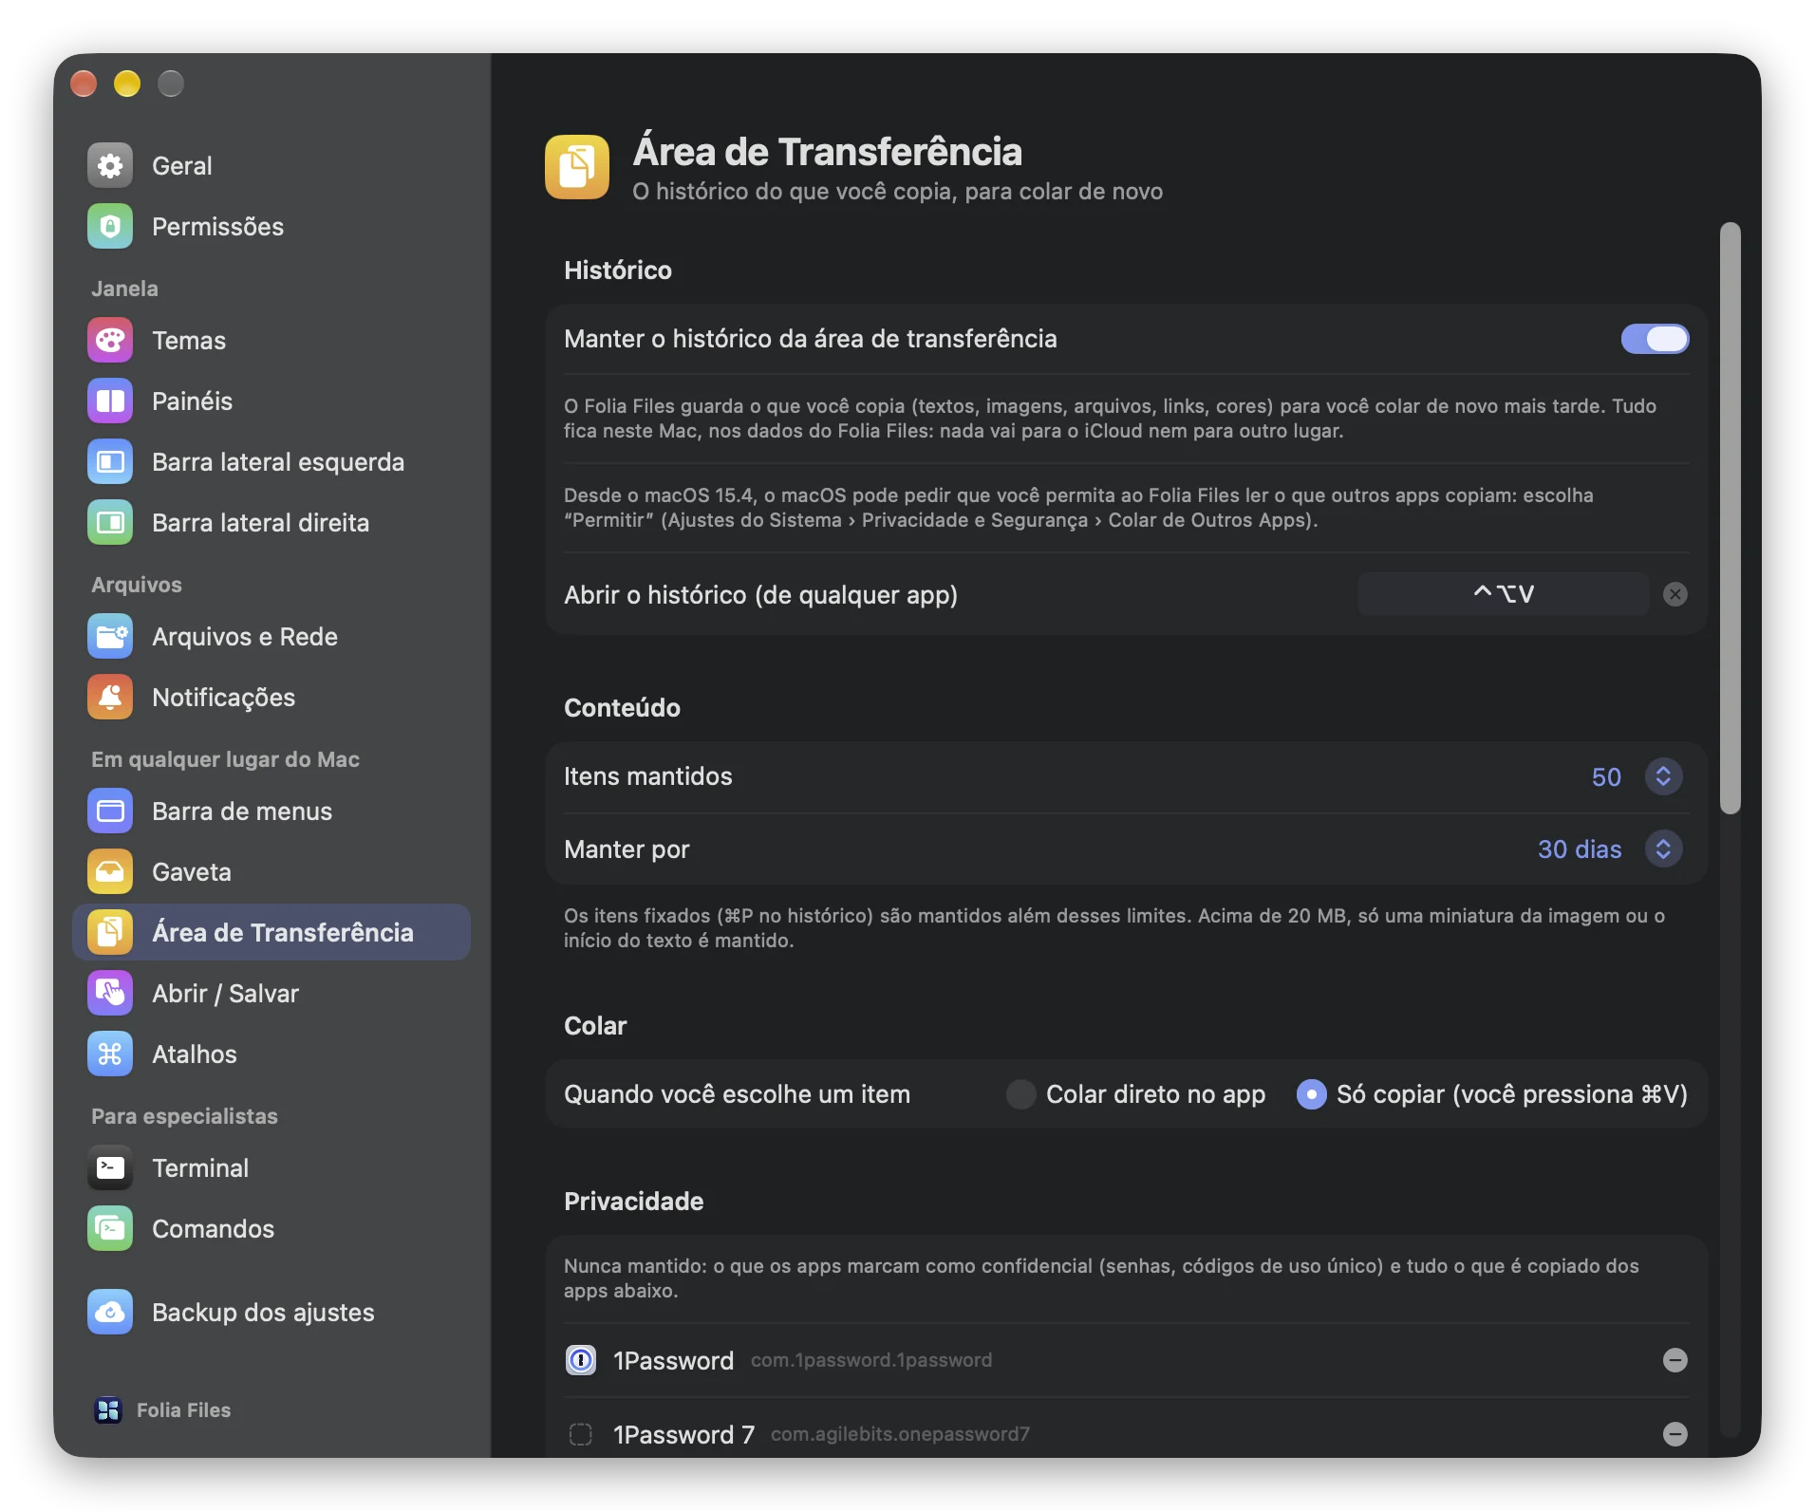Click the 1Password 7 placeholder app icon
The width and height of the screenshot is (1815, 1511).
(581, 1434)
